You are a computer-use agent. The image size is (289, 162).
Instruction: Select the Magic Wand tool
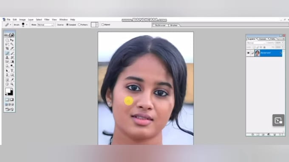(12, 44)
